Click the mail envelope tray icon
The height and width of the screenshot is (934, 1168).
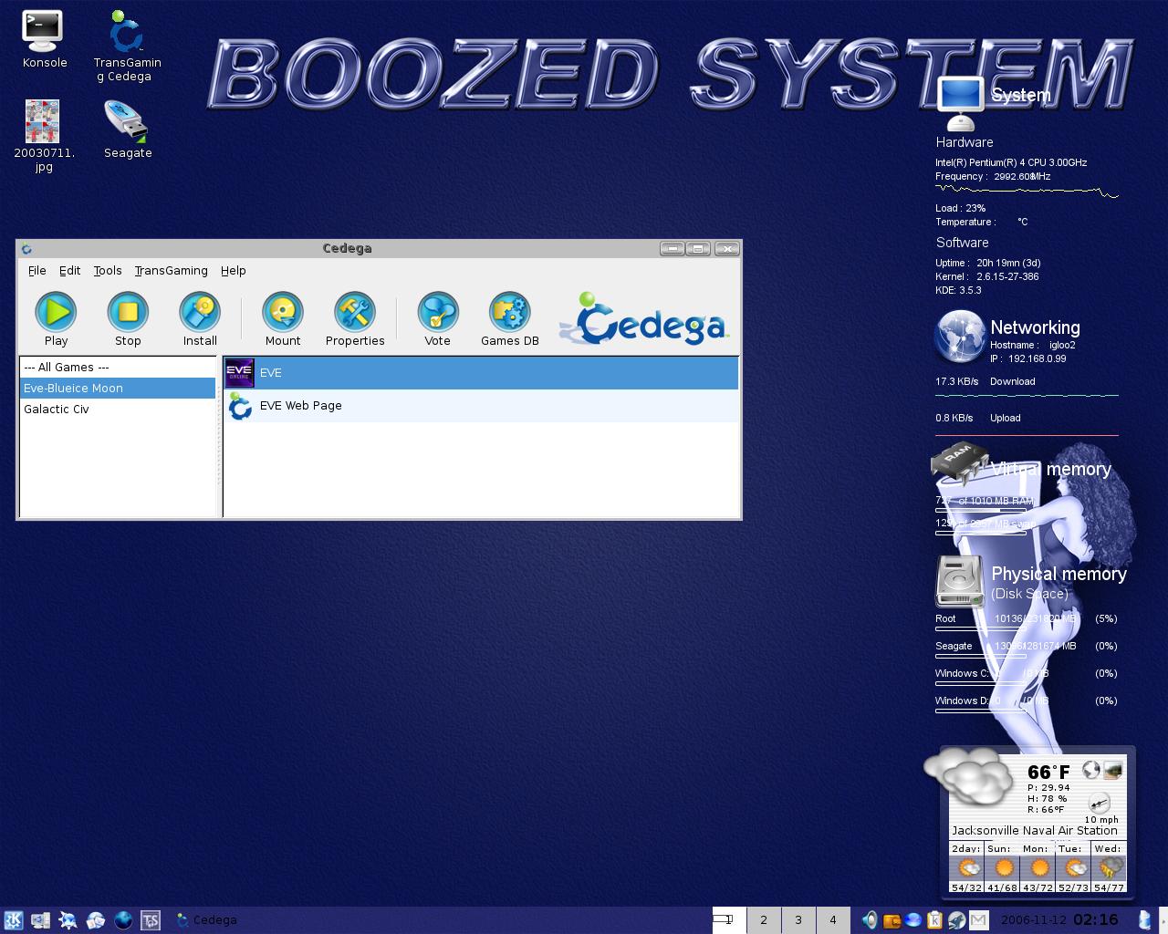tap(978, 920)
